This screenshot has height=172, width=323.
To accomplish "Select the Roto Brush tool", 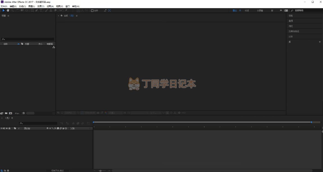I will 61,10.
